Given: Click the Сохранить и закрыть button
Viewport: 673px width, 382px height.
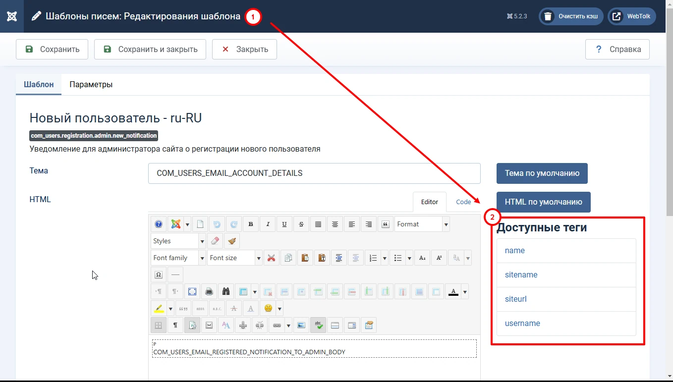Looking at the screenshot, I should point(150,49).
